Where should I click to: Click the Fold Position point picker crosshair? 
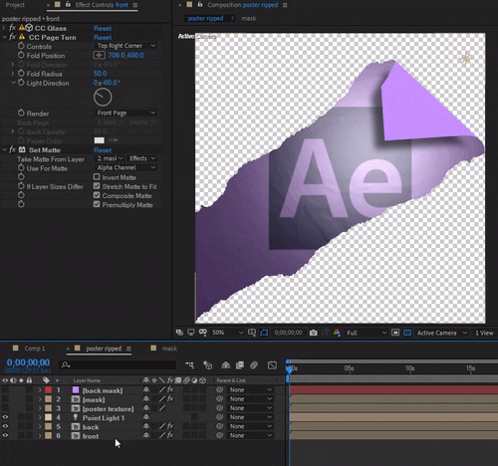click(99, 55)
